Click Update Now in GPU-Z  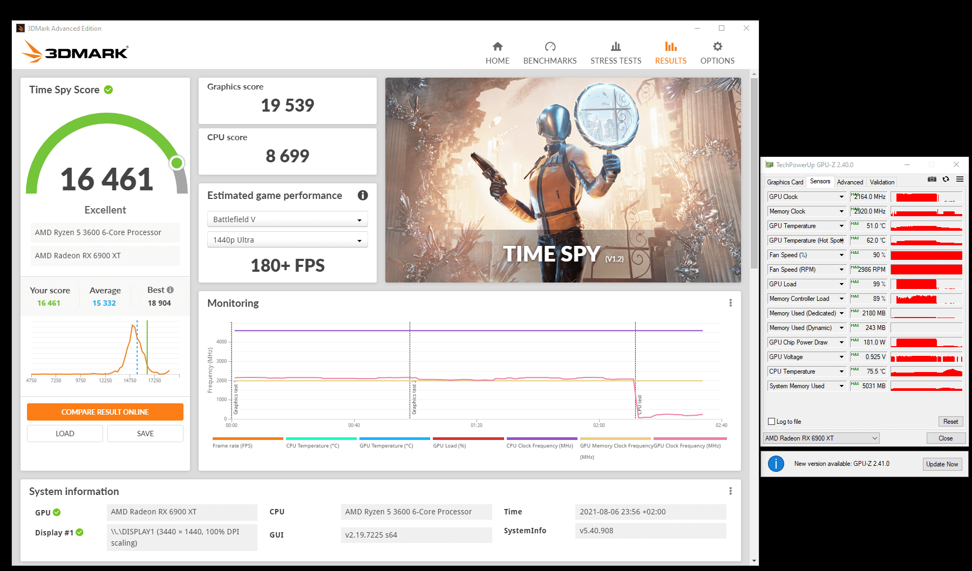[x=942, y=464]
